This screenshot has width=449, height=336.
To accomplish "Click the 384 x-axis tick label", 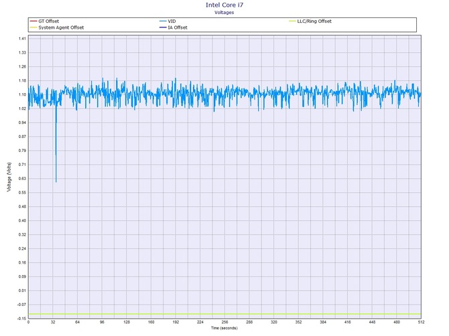I will click(x=323, y=322).
